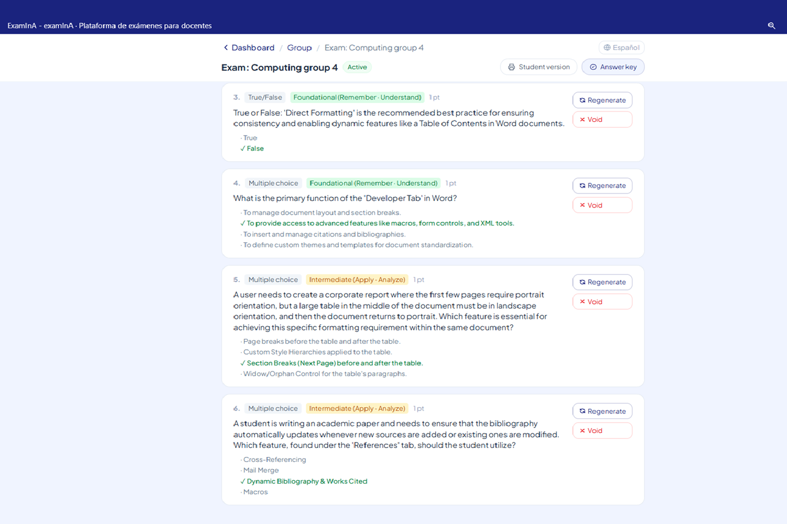Screen dimensions: 787x524
Task: Click the search magnifier icon in header
Action: tap(771, 25)
